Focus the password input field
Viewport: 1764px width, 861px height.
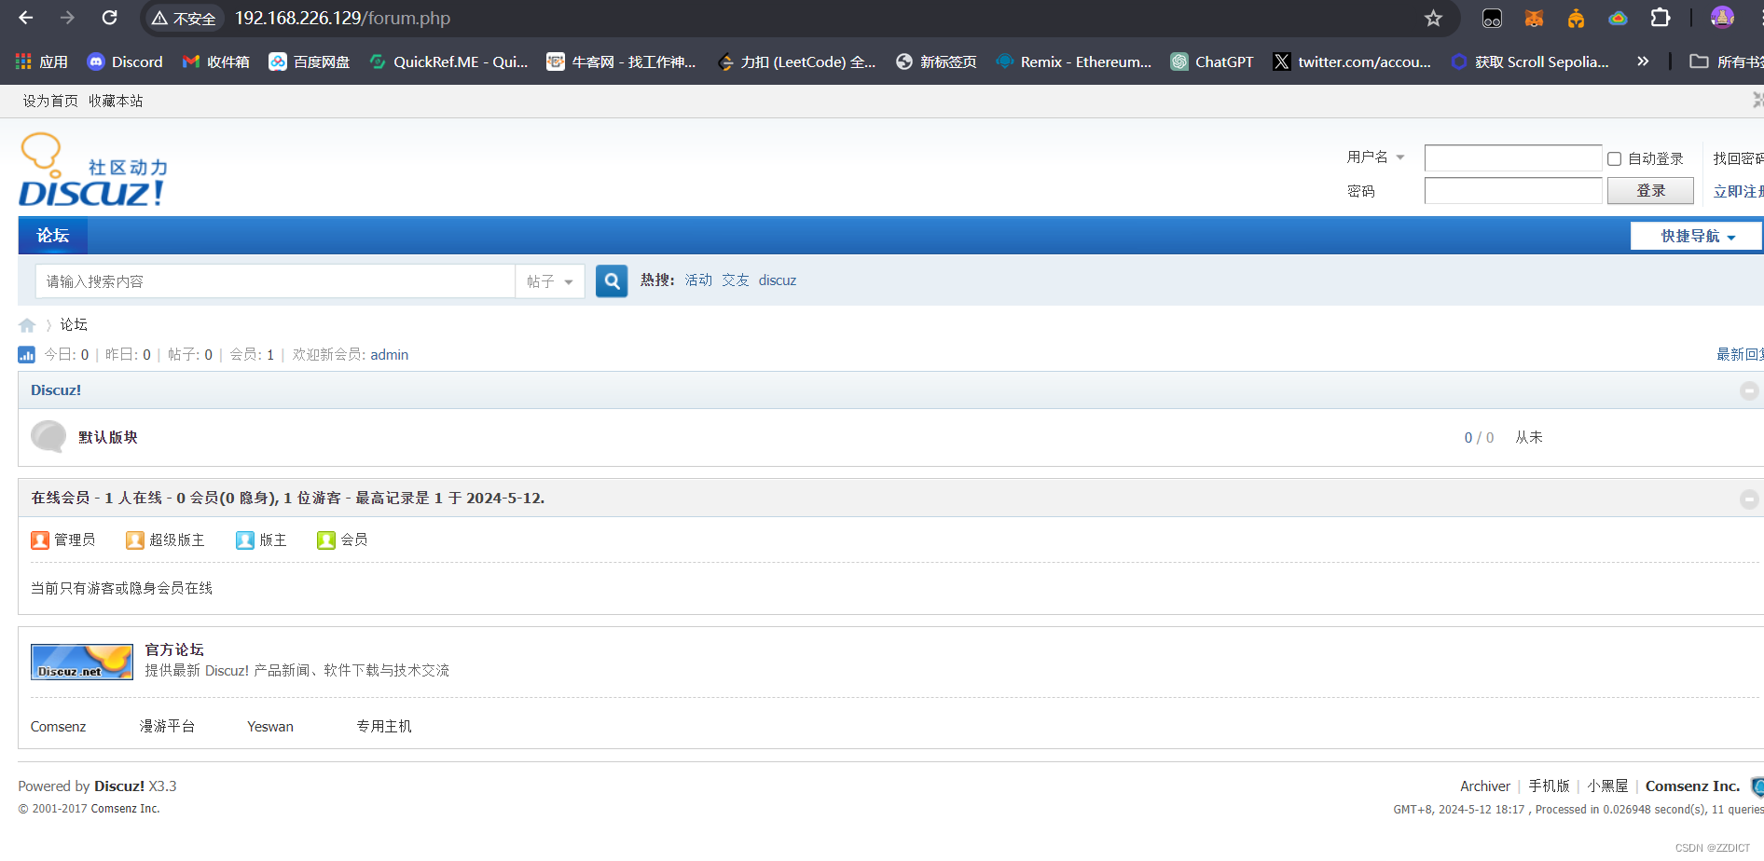click(x=1513, y=191)
